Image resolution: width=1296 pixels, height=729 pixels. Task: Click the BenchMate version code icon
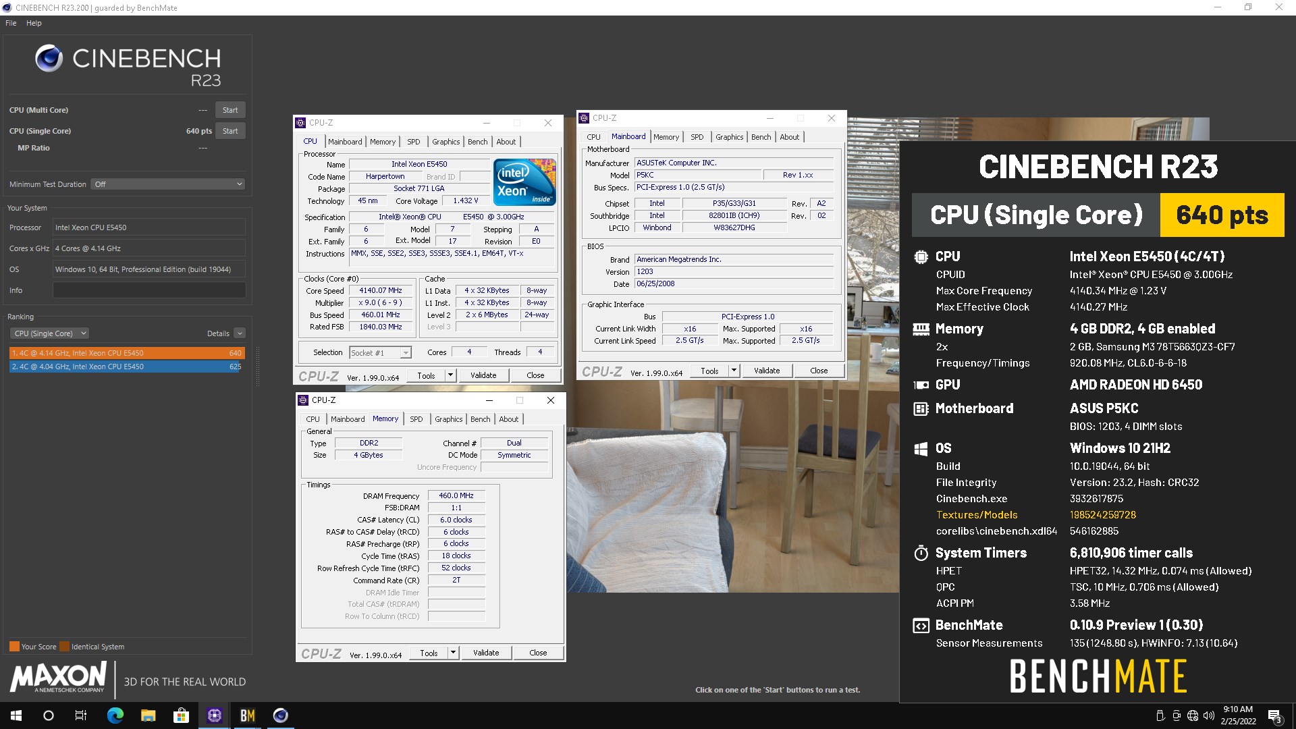pos(921,626)
